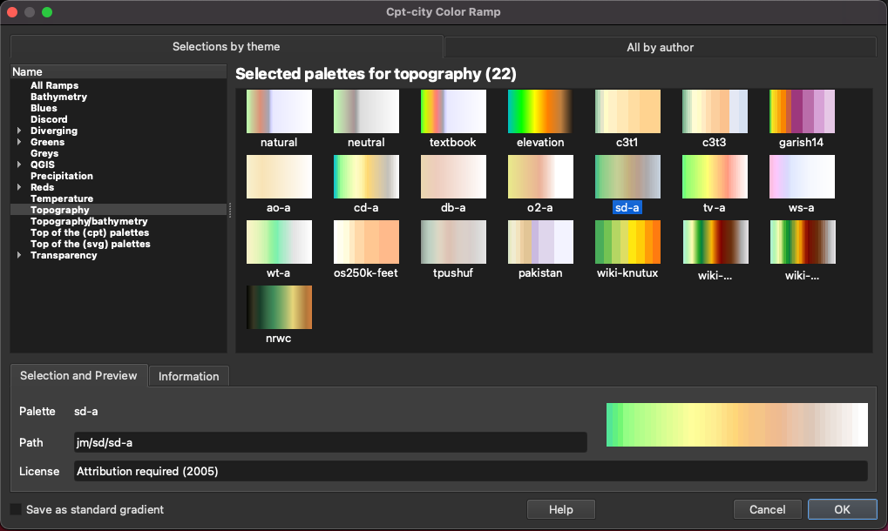Expand the Reds category arrow
The width and height of the screenshot is (888, 531).
19,188
